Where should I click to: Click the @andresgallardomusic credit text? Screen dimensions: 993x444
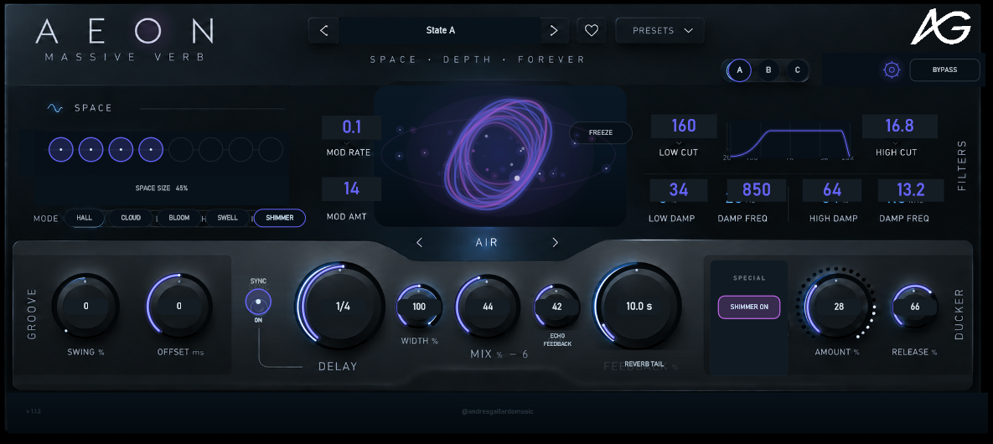tap(498, 411)
